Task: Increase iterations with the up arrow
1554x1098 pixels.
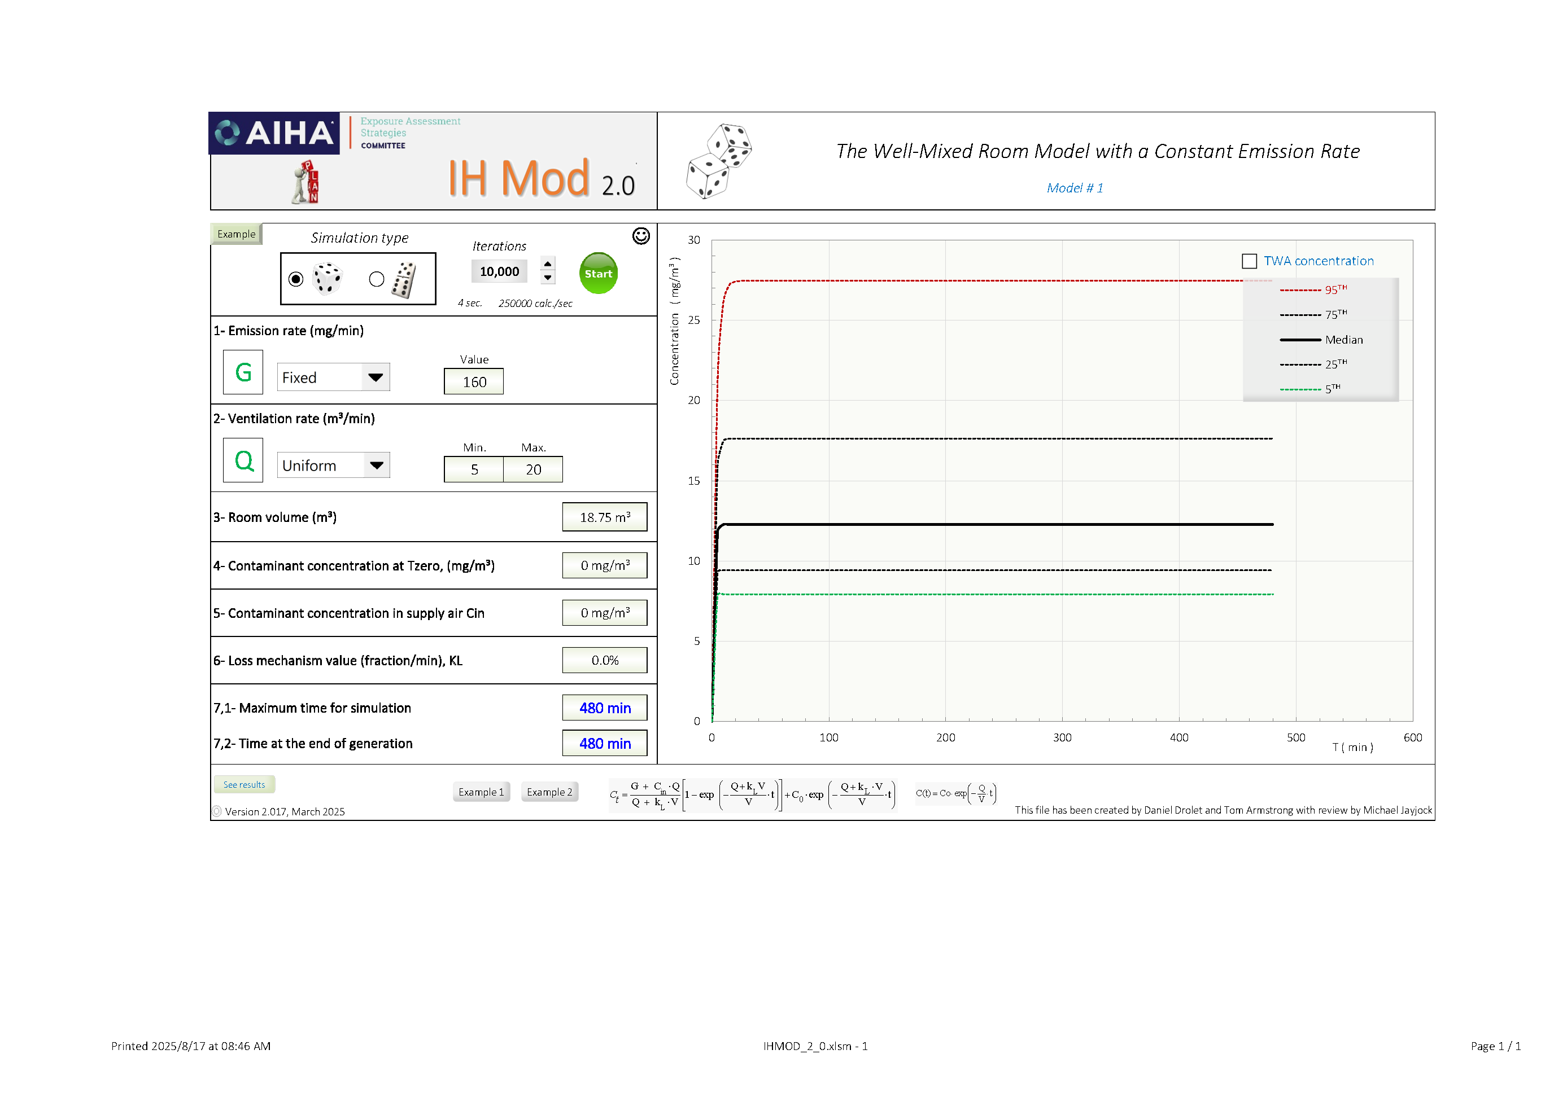Action: [x=548, y=265]
